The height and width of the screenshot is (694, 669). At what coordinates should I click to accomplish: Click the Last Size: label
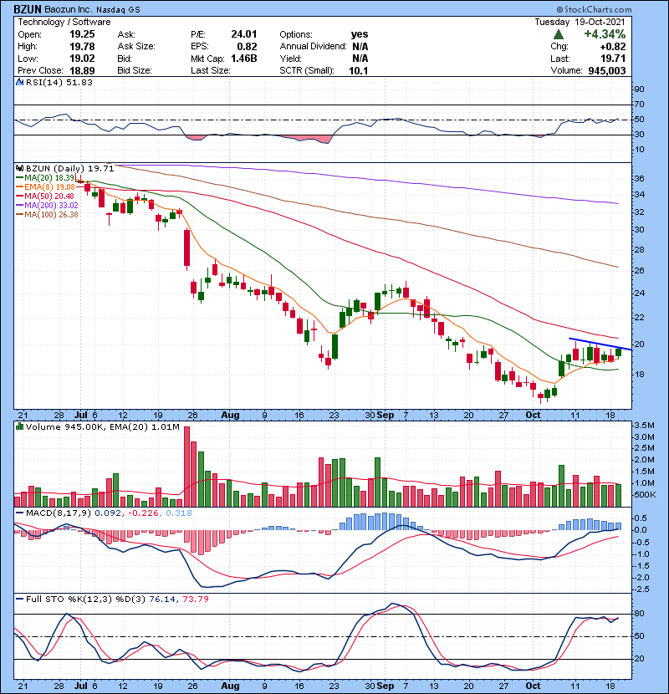(x=210, y=70)
